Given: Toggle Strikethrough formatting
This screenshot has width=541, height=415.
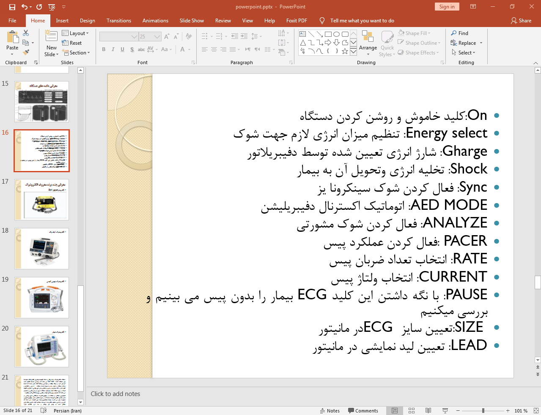Looking at the screenshot, I should [x=141, y=49].
